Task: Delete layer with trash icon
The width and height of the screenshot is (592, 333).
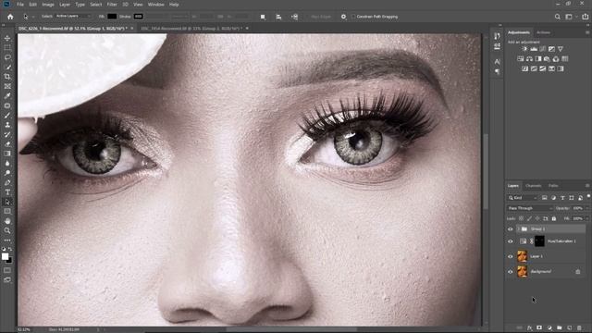Action: 579,327
